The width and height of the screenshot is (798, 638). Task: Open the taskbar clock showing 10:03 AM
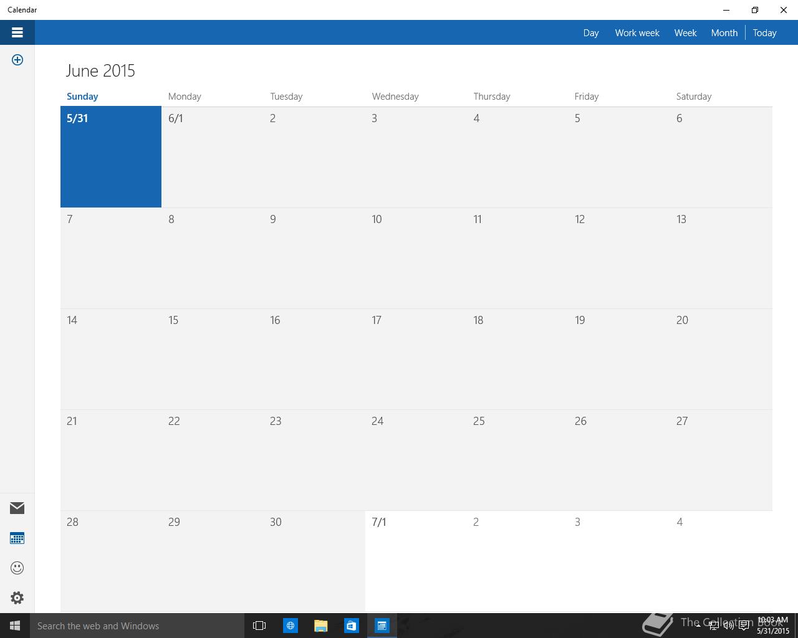(773, 626)
